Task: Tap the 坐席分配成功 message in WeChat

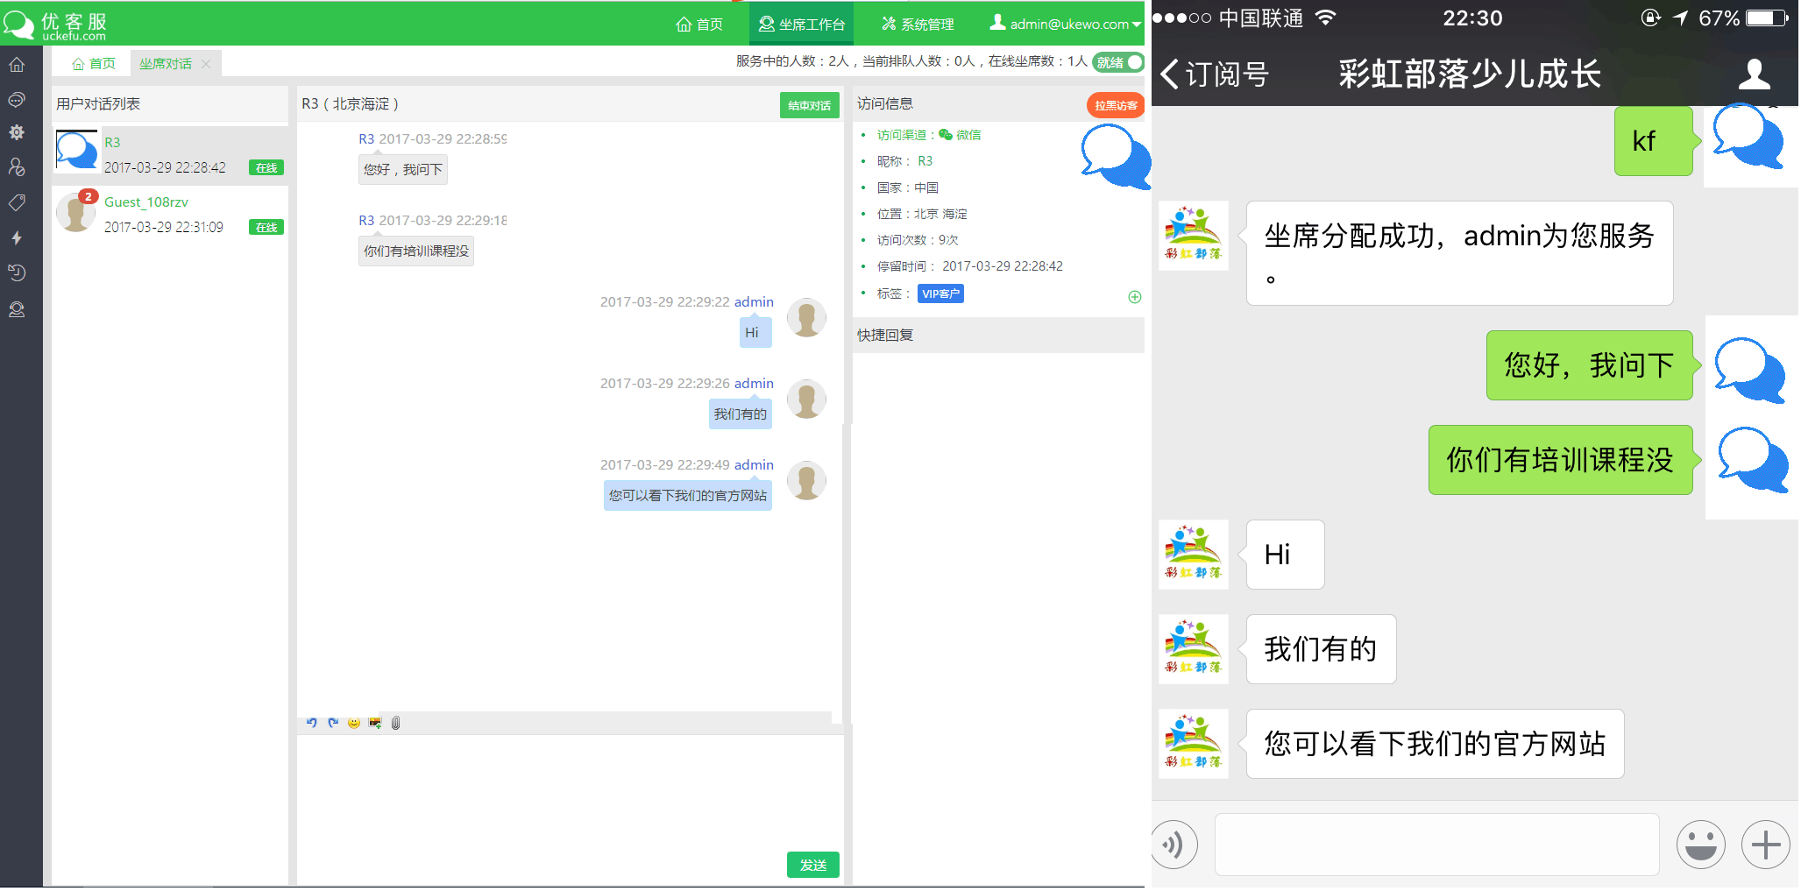Action: (1460, 253)
